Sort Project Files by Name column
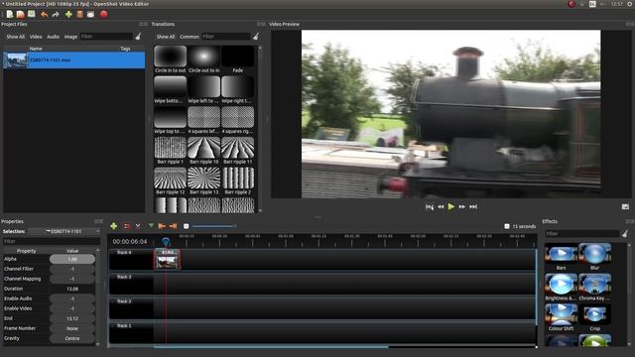Viewport: 635px width, 357px height. 36,49
